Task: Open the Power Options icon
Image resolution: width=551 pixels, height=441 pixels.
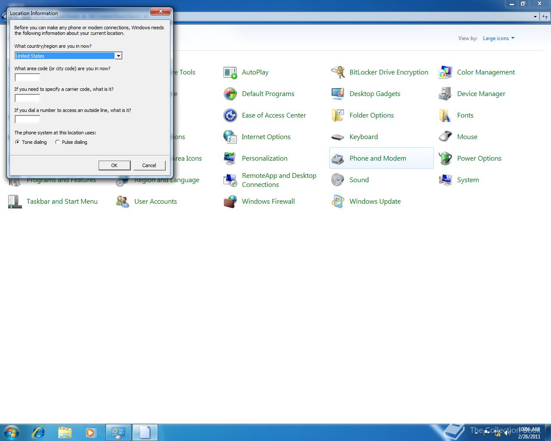Action: 446,158
